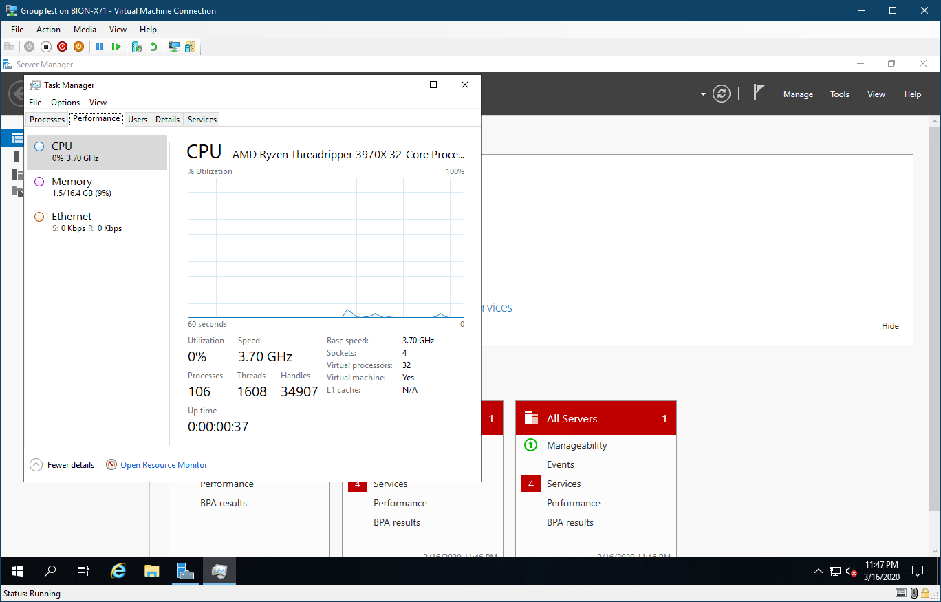Launch Internet Explorer from the taskbar
Viewport: 941px width, 602px height.
coord(119,571)
